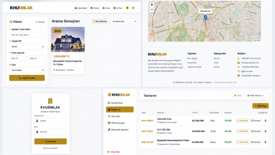Click Vitrine Git for 3+1 LÜX Ofis

click(x=242, y=131)
